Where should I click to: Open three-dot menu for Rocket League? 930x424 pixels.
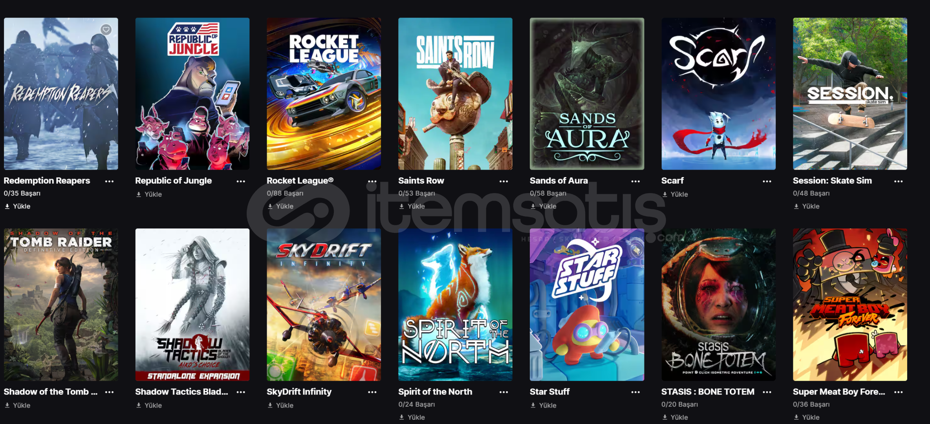(372, 181)
